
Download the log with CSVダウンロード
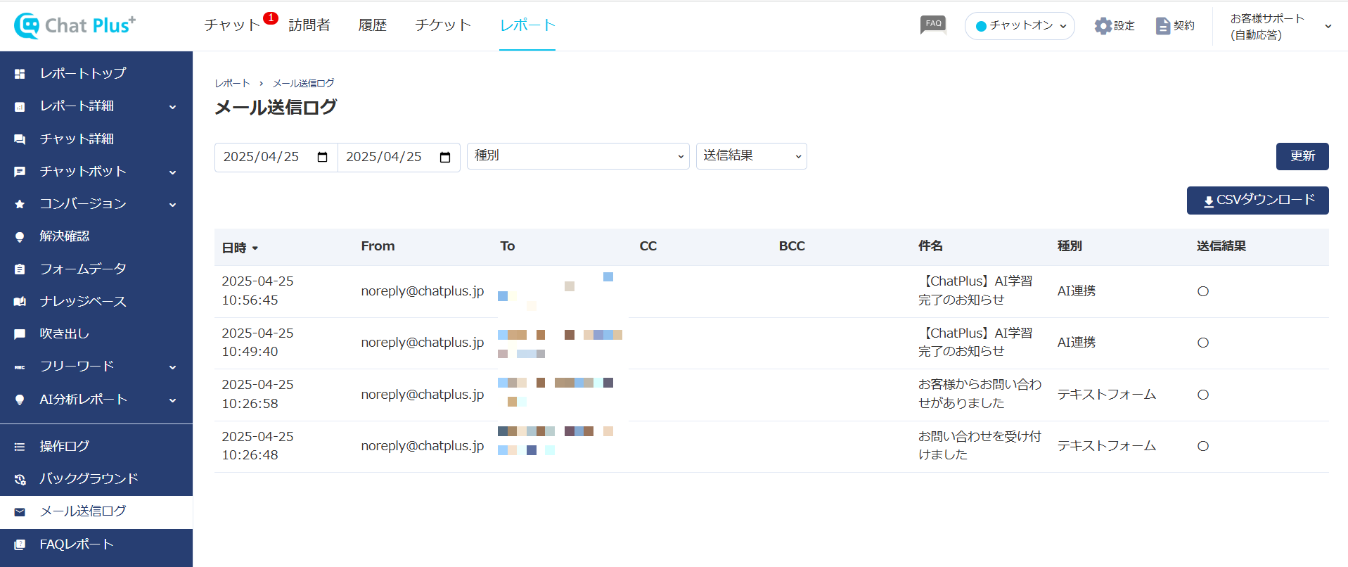pos(1257,200)
